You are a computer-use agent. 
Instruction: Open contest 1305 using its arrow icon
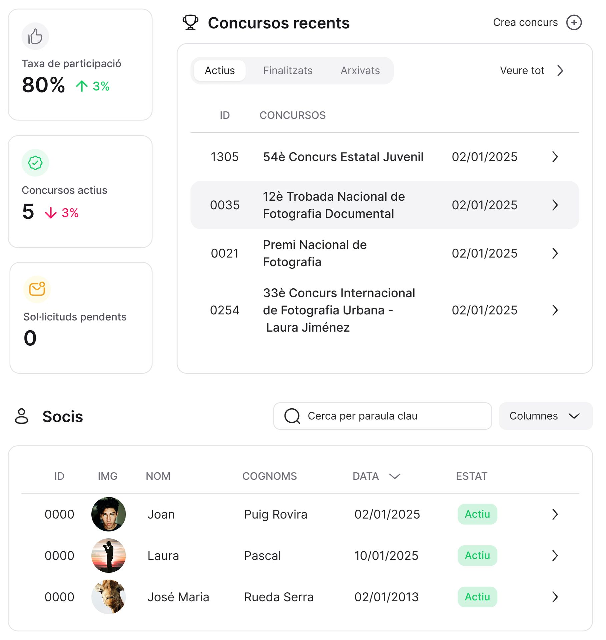click(555, 157)
